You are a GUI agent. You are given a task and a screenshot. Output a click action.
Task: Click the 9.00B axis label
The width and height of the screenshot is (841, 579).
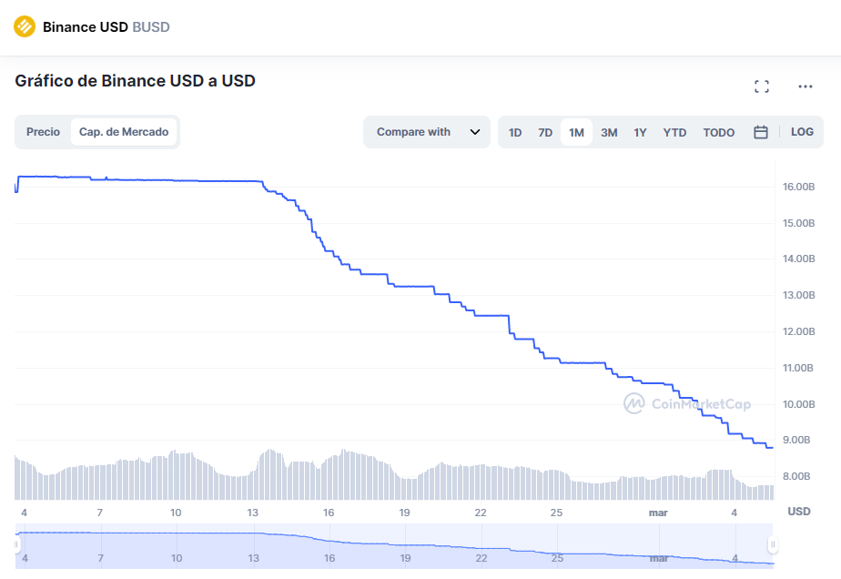(796, 440)
